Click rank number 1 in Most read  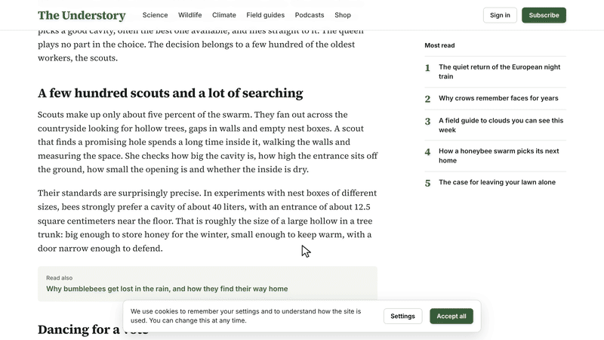[427, 68]
